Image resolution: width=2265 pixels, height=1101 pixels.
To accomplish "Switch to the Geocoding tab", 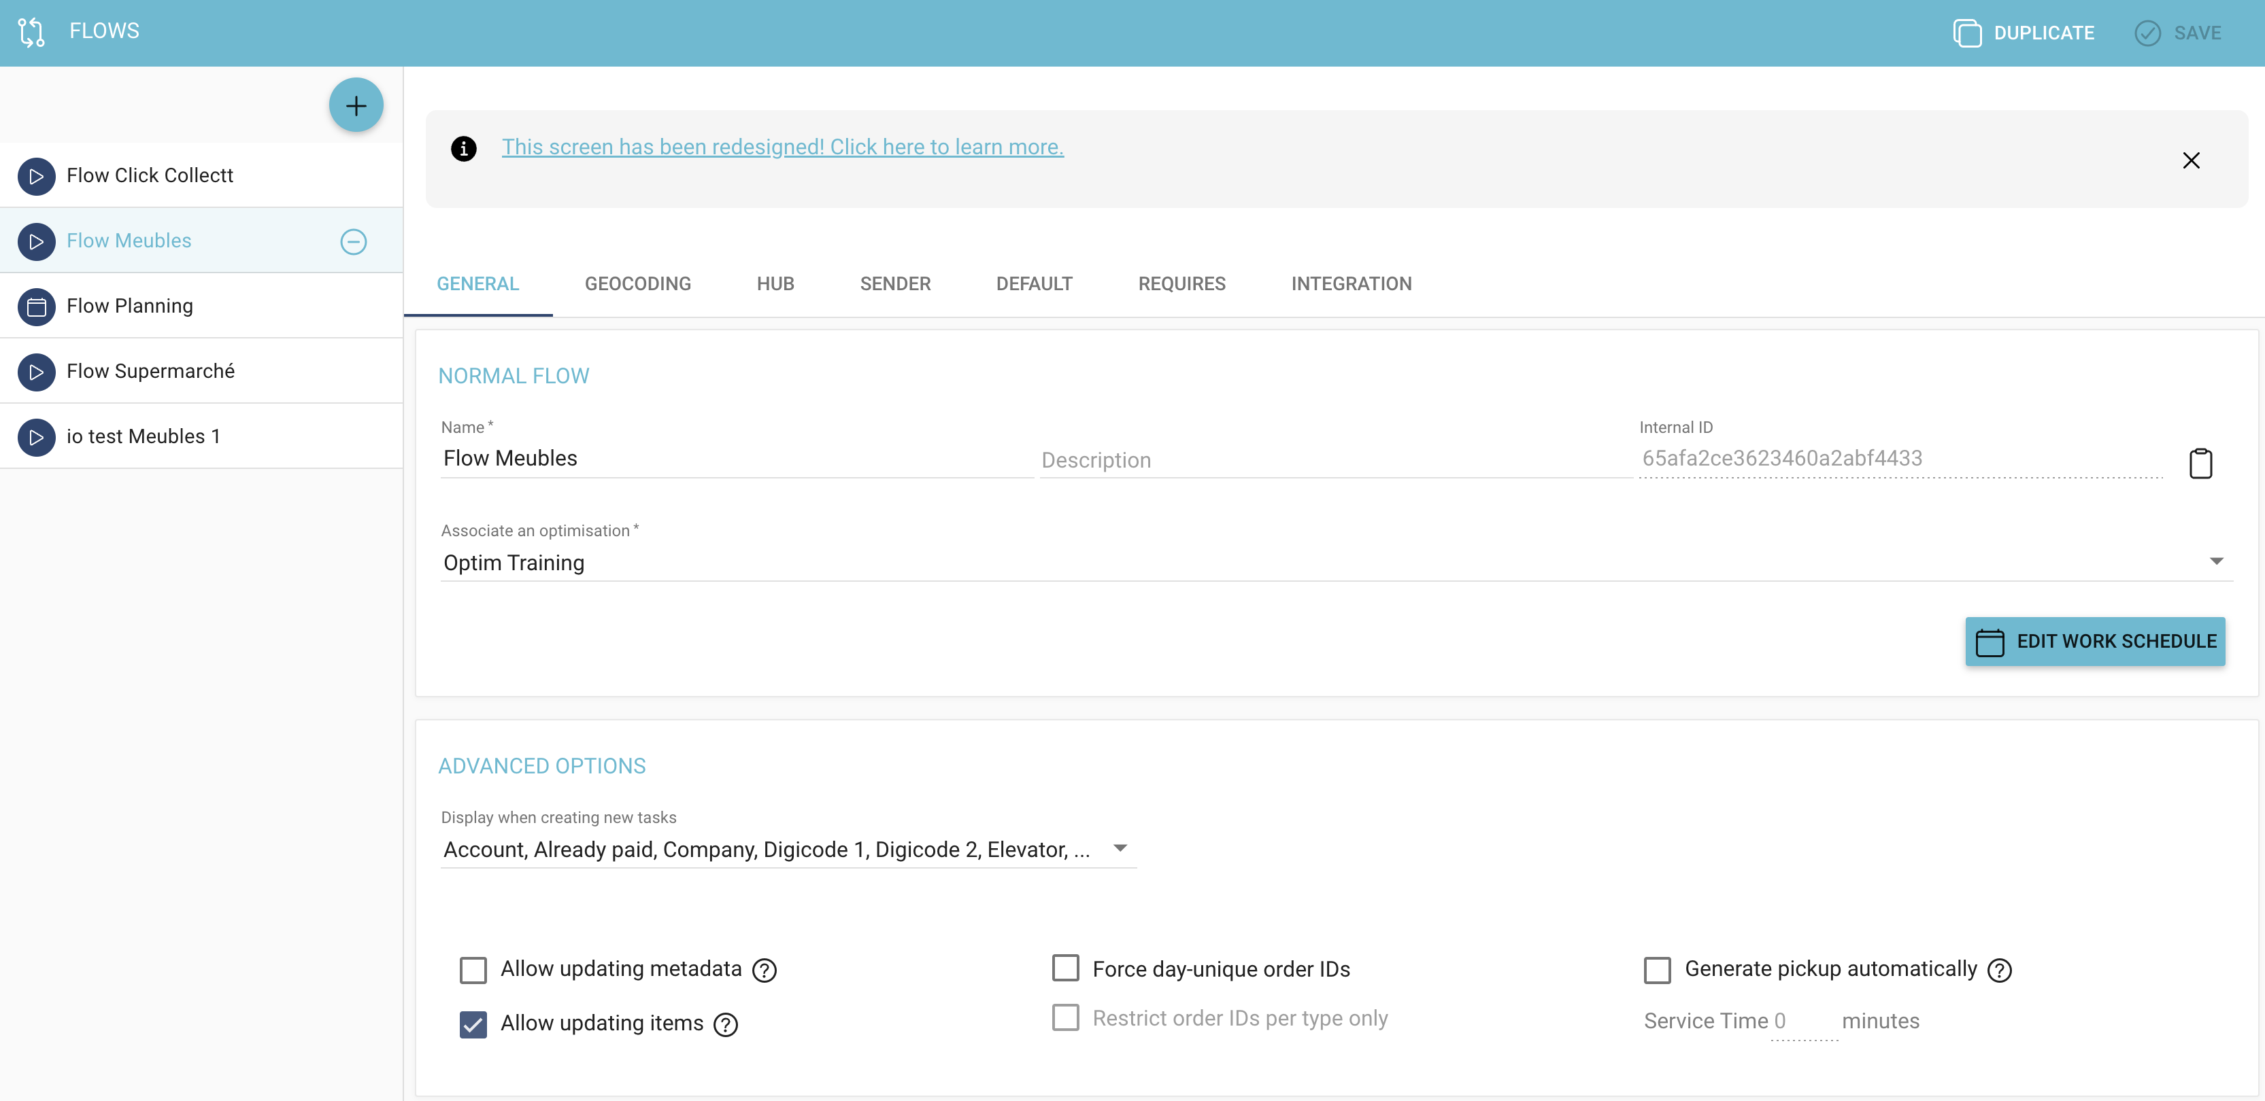I will click(x=639, y=284).
